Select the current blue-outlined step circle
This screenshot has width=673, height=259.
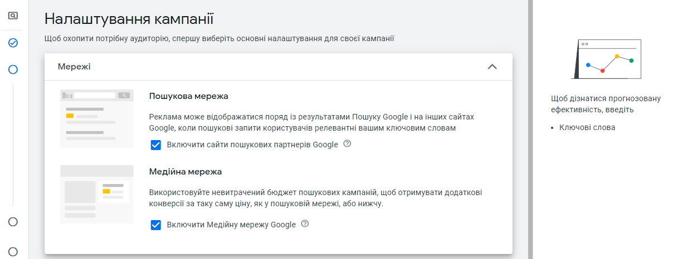pyautogui.click(x=13, y=69)
